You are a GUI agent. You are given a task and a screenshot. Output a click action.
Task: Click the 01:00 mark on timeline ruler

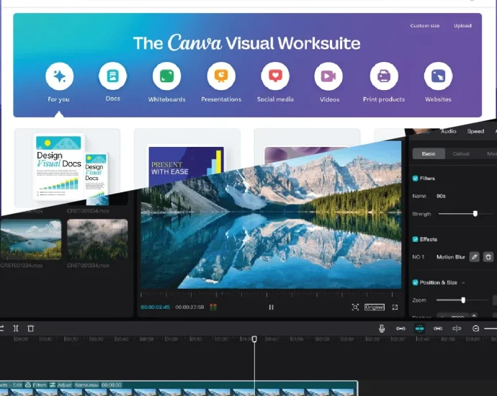[x=171, y=339]
